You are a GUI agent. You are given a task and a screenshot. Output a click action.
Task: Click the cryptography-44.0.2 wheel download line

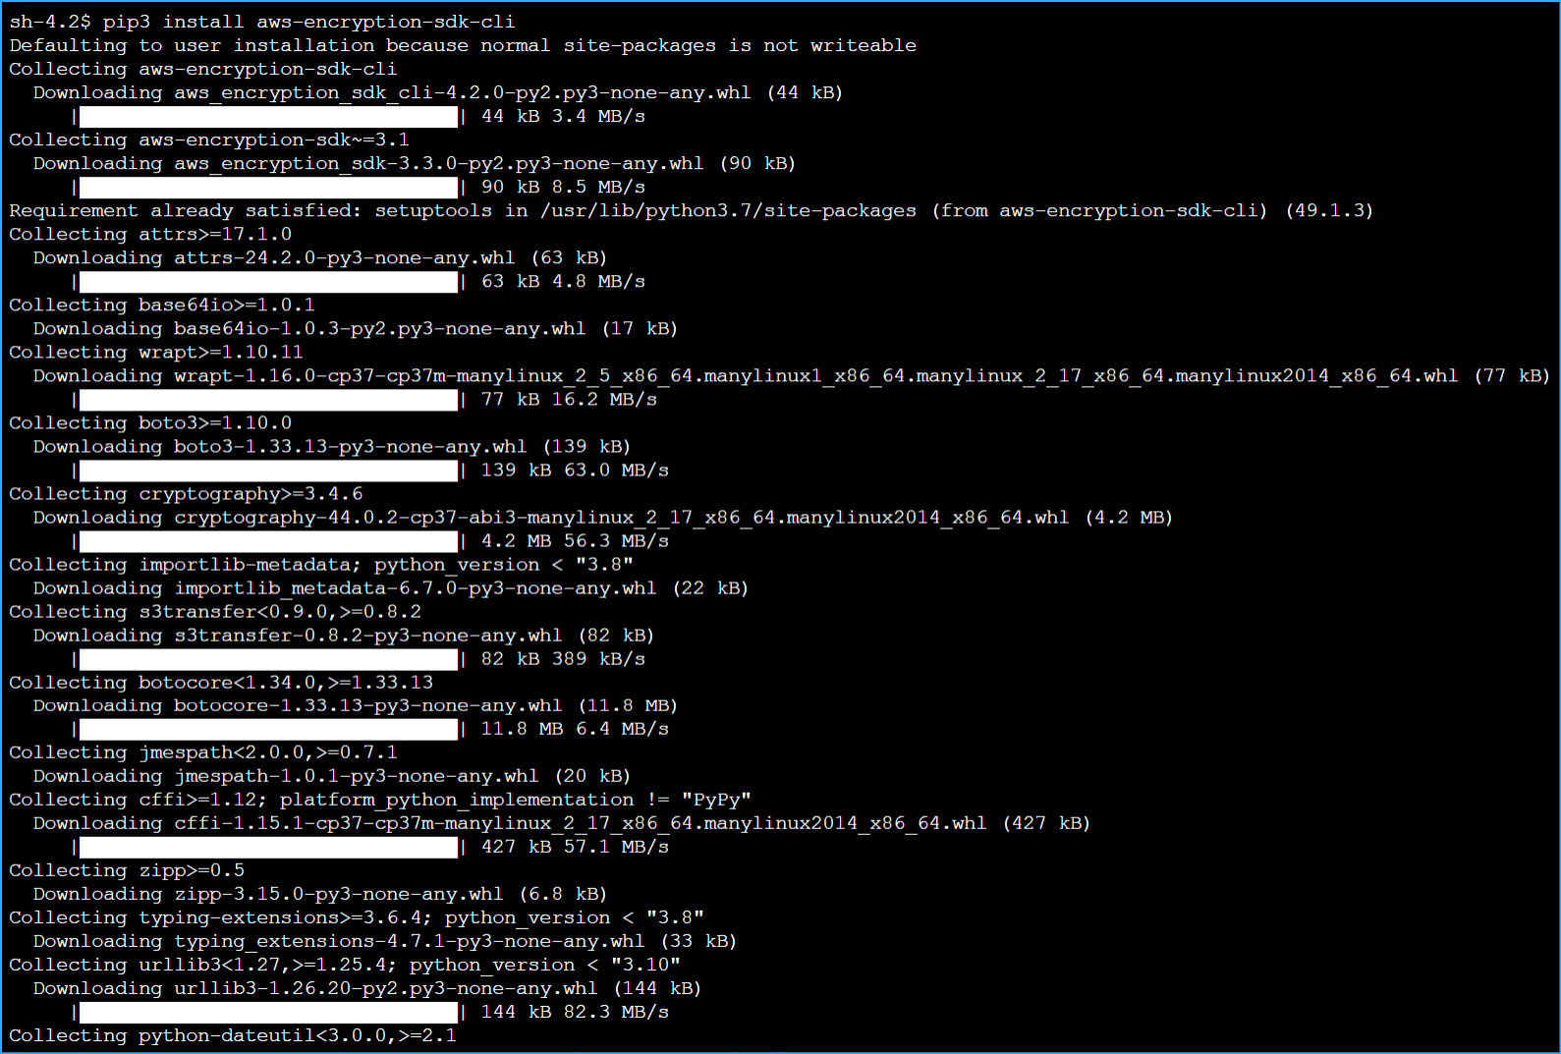[x=603, y=517]
